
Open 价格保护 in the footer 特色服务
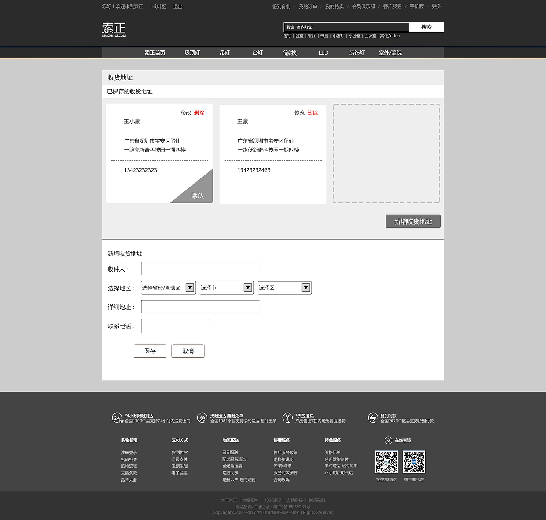point(333,453)
